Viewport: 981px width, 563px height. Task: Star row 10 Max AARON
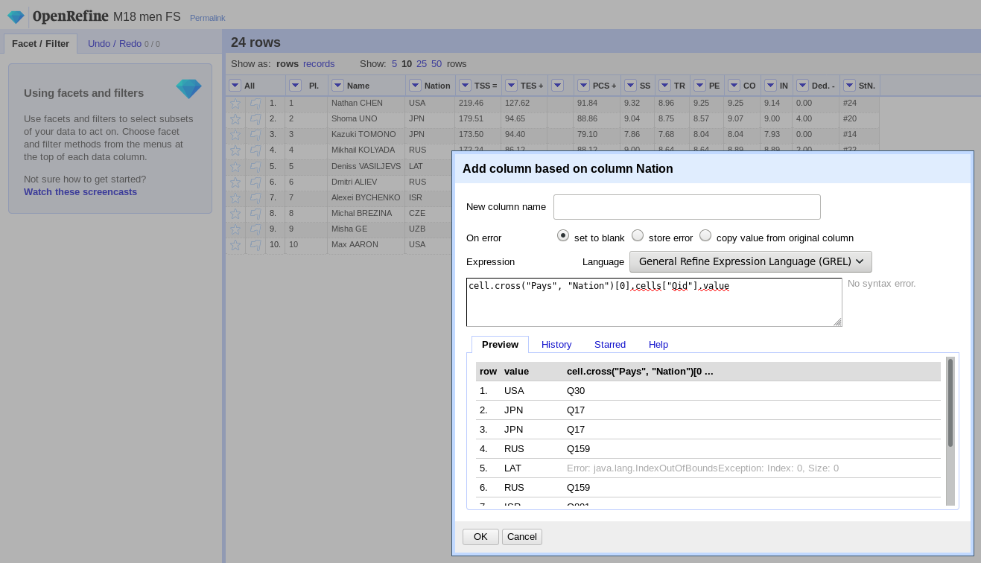(x=235, y=245)
